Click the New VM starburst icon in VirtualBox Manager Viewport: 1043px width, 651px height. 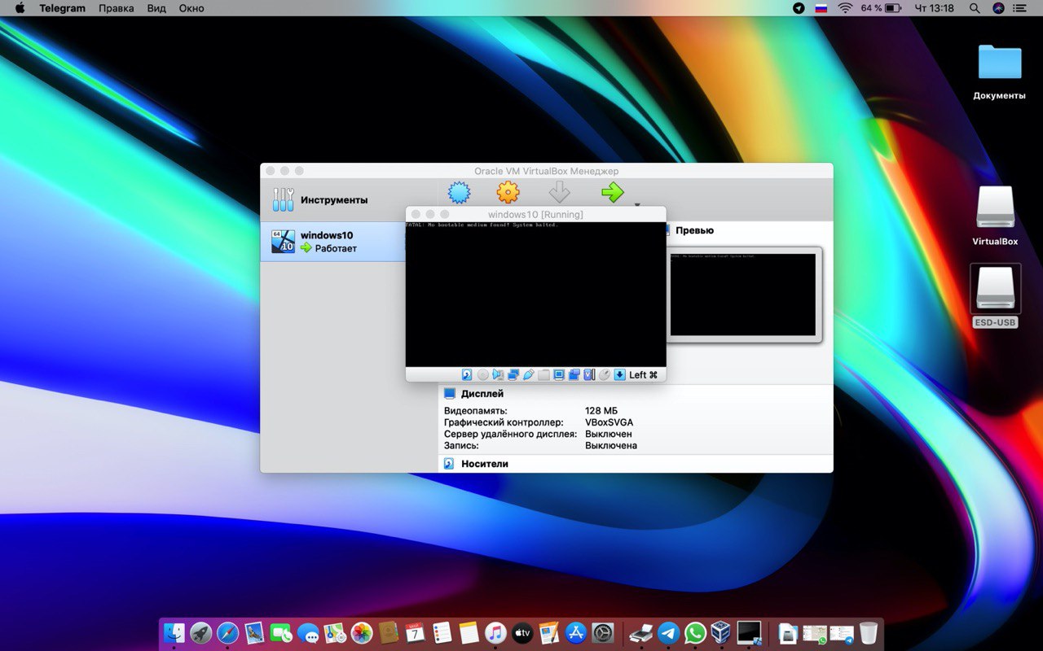click(460, 193)
